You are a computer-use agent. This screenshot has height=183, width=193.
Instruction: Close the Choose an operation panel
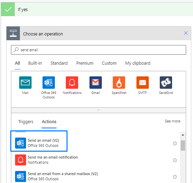click(x=186, y=33)
